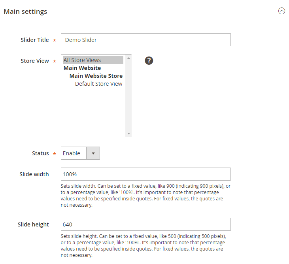This screenshot has width=289, height=264.
Task: Select All Store Views in the list
Action: (93, 60)
